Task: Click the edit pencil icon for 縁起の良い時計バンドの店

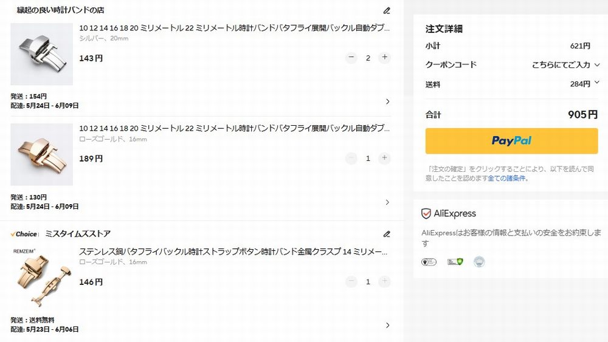Action: [387, 10]
